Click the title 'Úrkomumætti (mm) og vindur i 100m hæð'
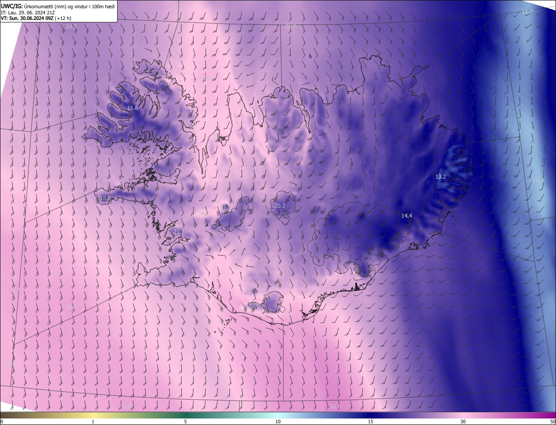Viewport: 556px width, 425px height. coord(69,6)
